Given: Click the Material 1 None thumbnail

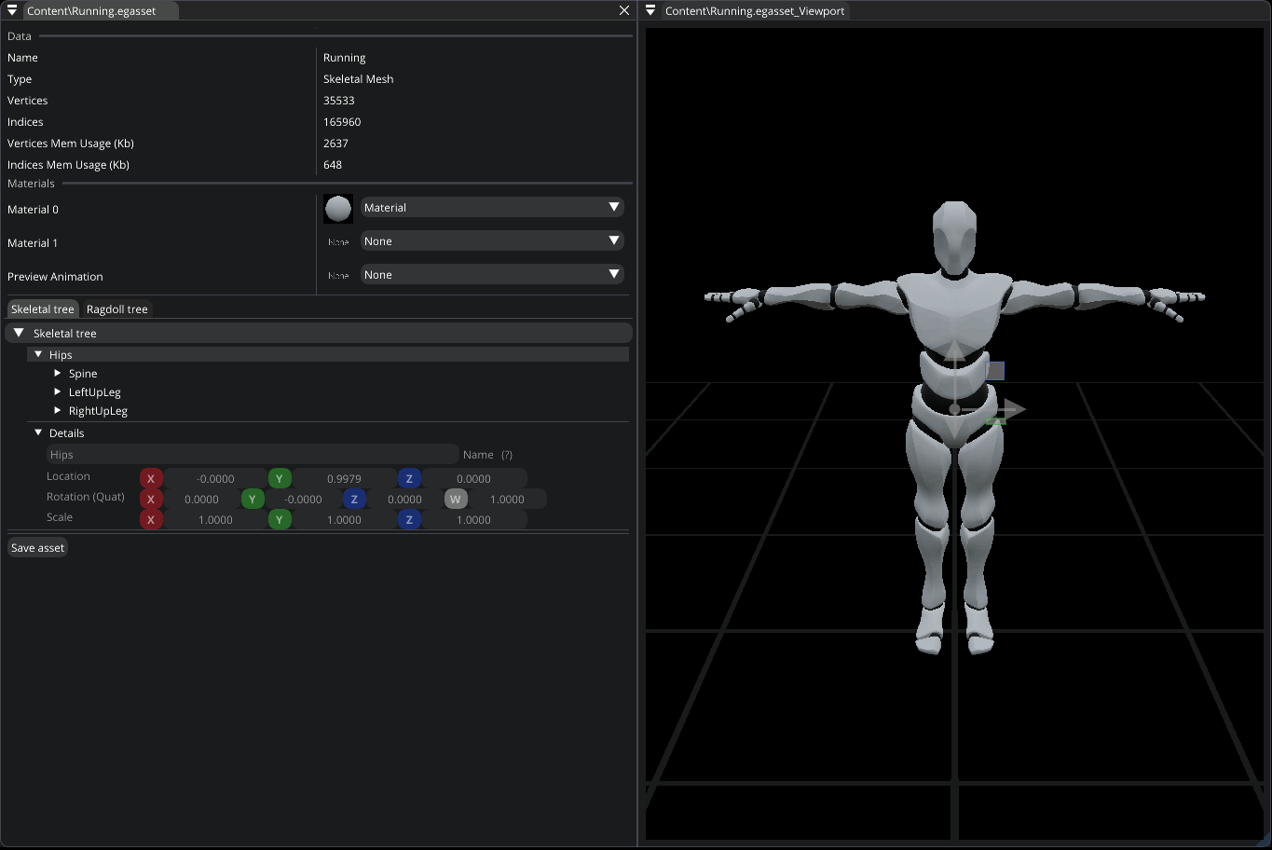Looking at the screenshot, I should pos(338,242).
